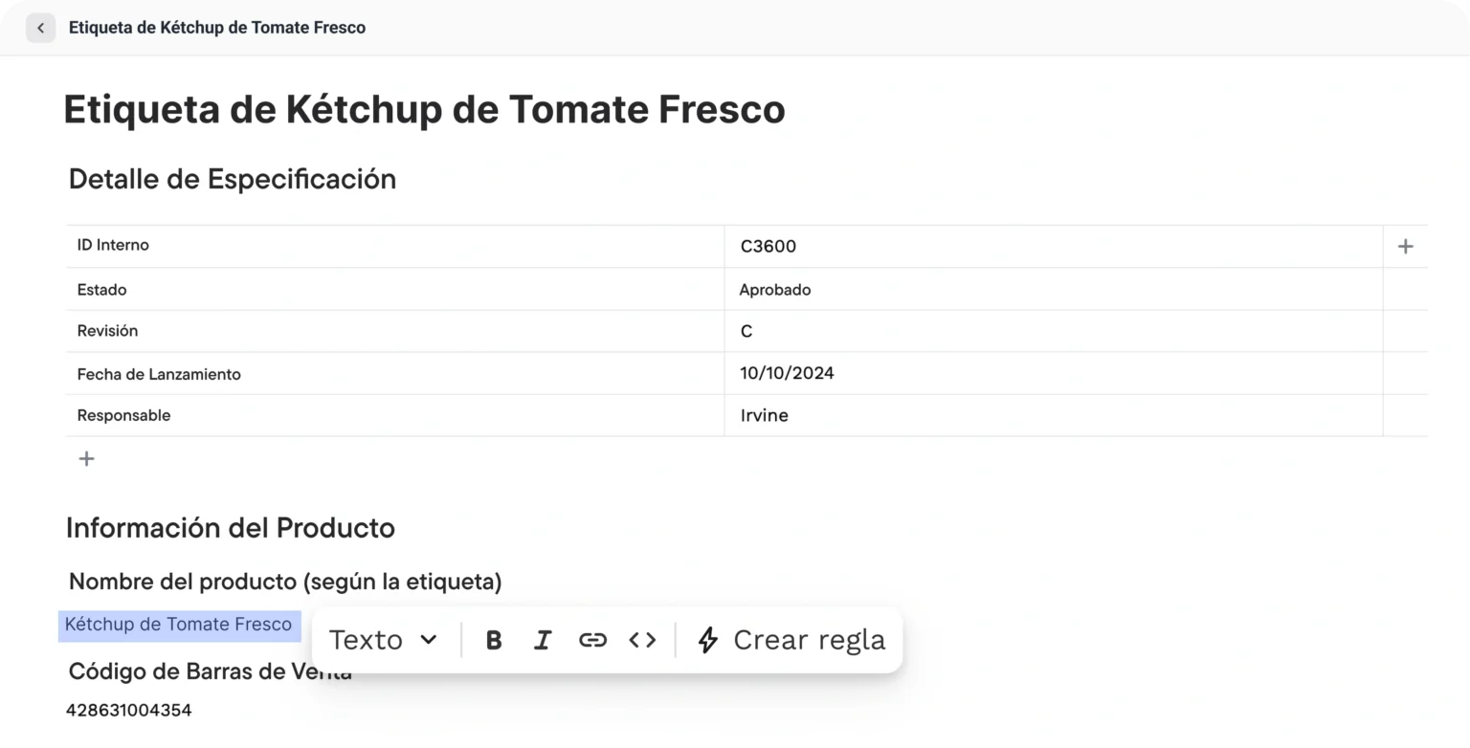Edit the release date 10/10/2024
The width and height of the screenshot is (1470, 748).
click(x=787, y=373)
